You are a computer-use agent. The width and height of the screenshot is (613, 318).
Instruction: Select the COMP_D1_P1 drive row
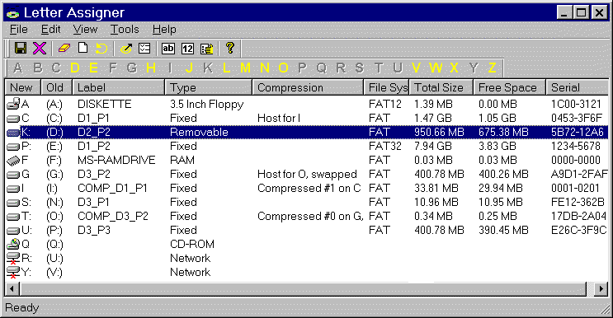click(307, 188)
